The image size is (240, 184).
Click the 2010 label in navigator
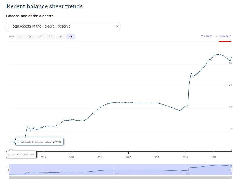(46, 173)
